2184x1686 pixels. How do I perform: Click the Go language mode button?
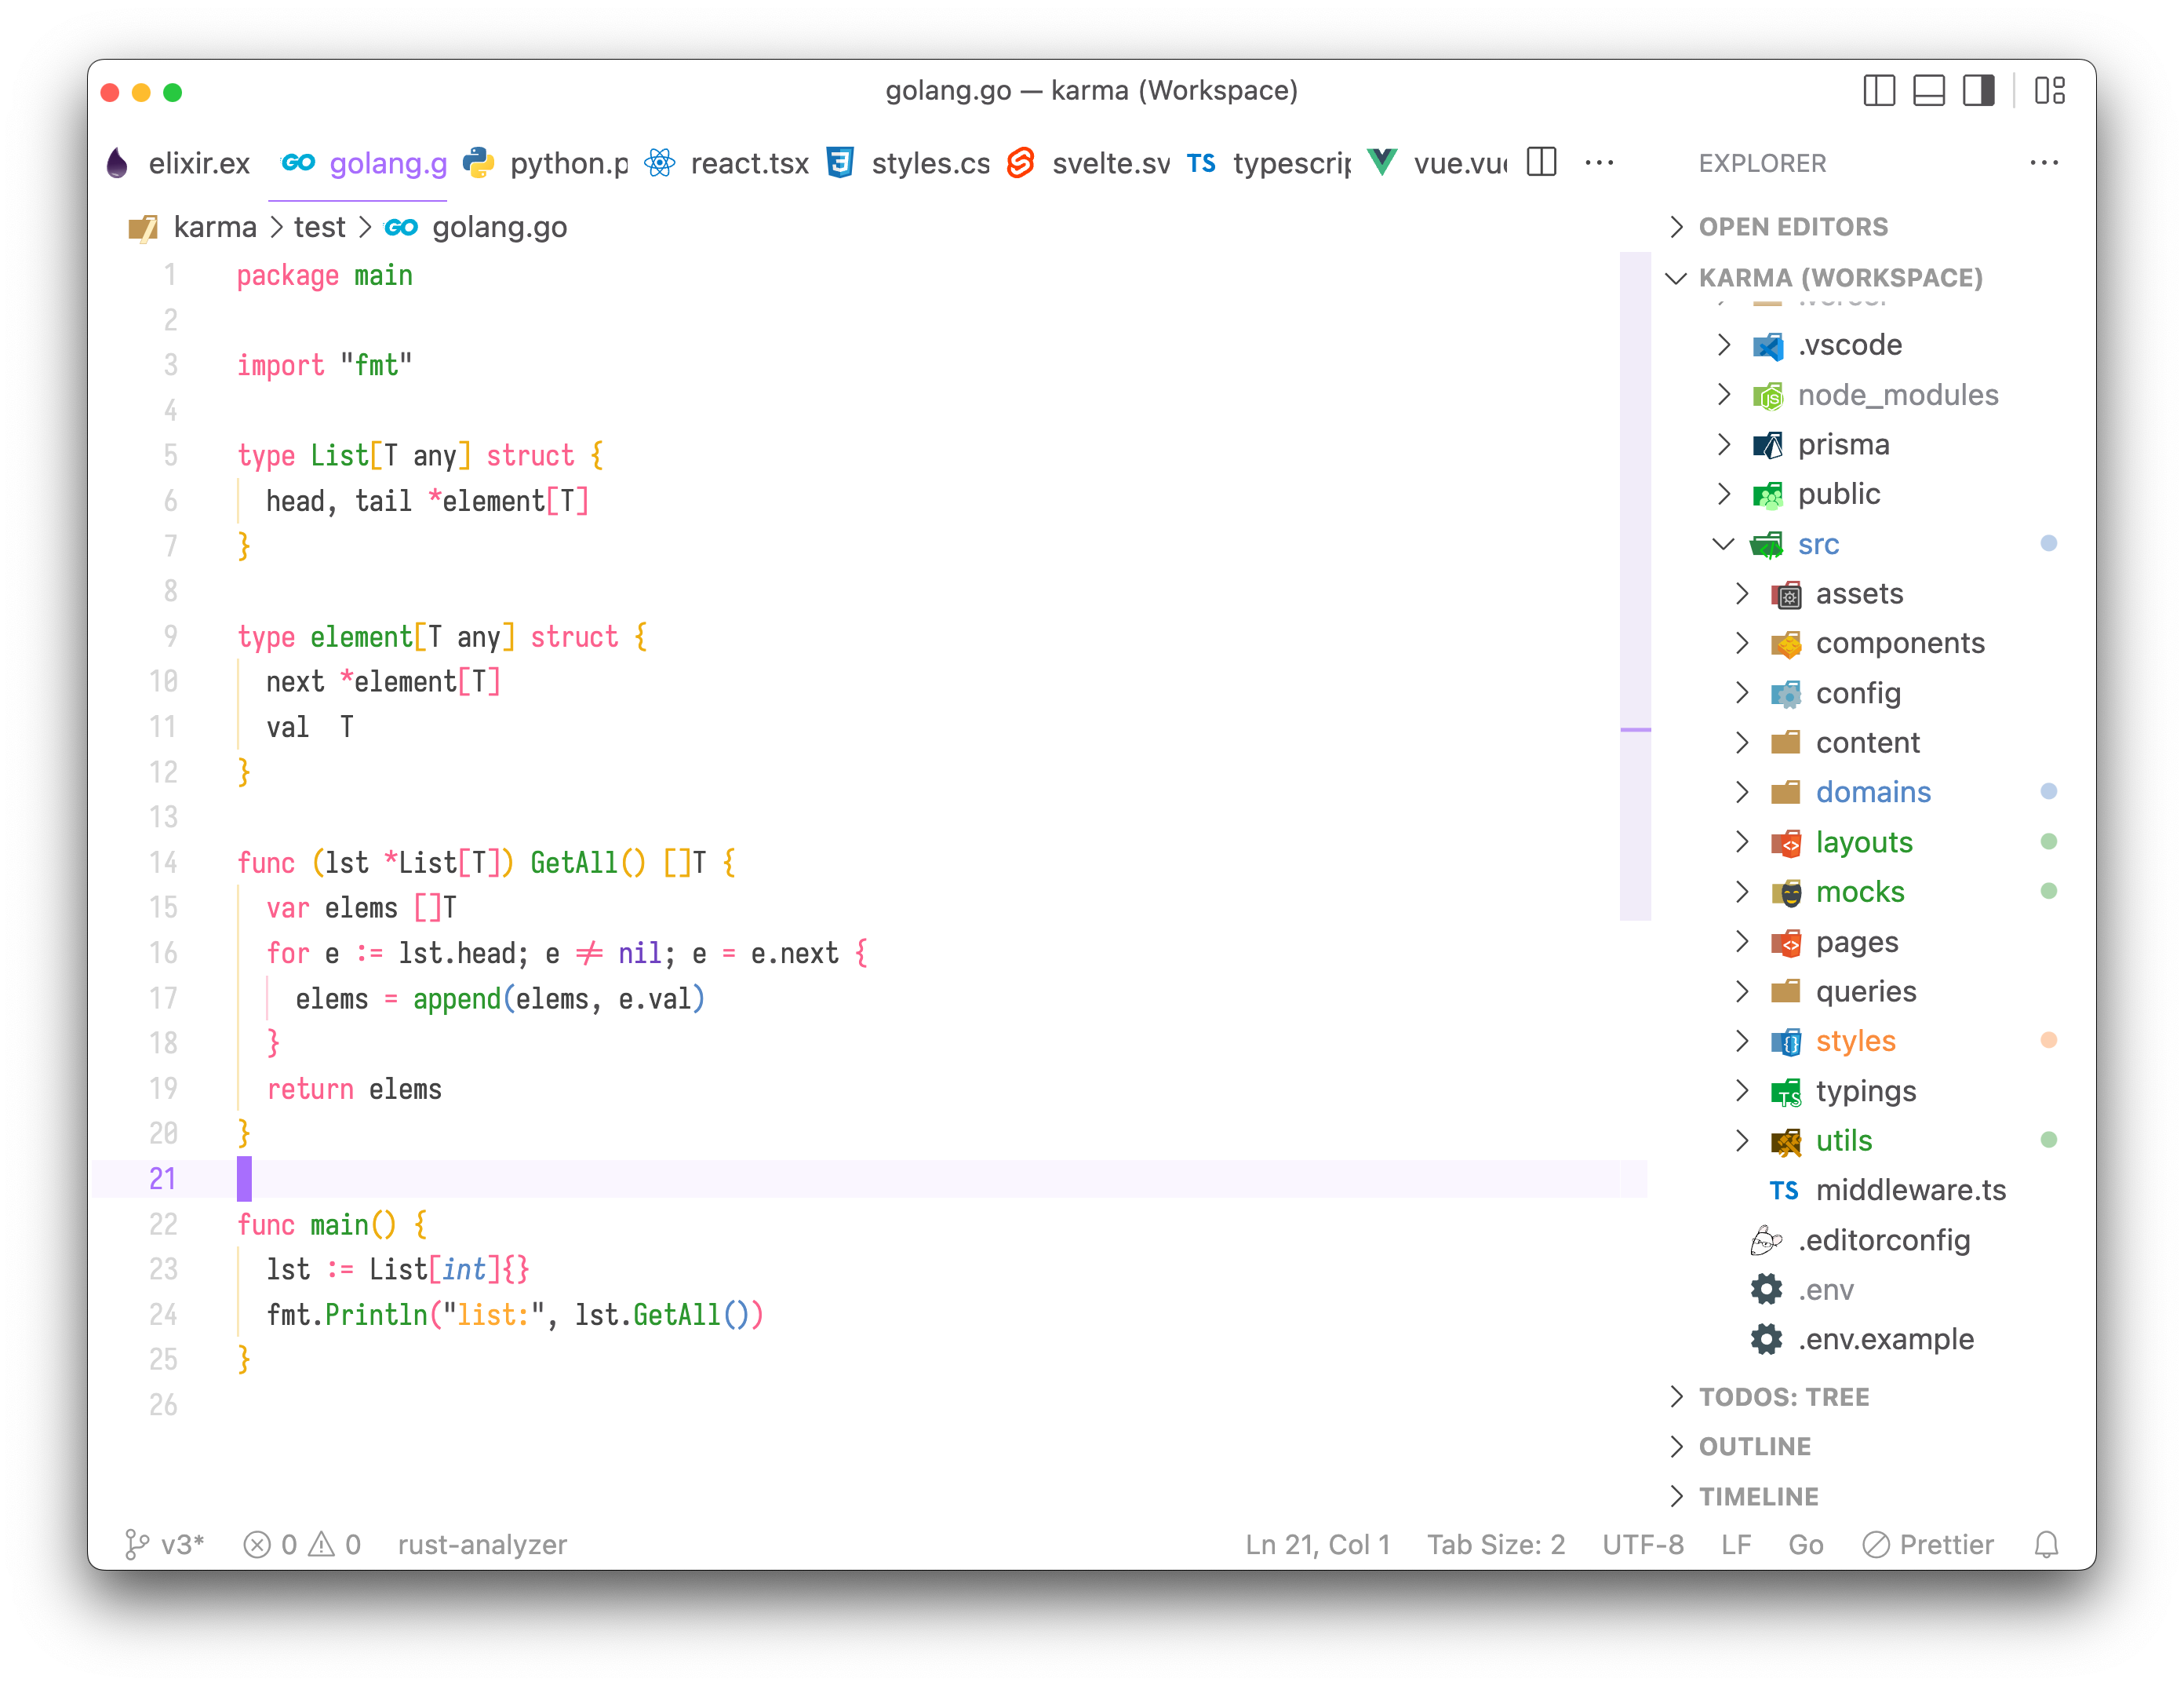click(1805, 1544)
